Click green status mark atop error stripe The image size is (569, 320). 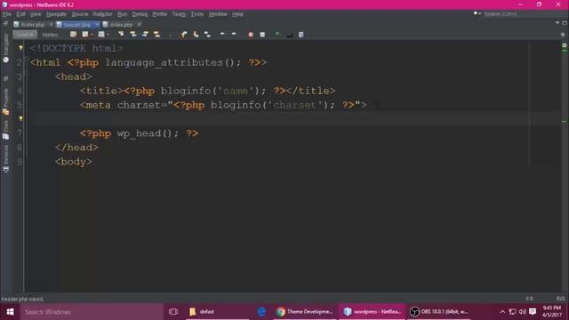point(565,45)
